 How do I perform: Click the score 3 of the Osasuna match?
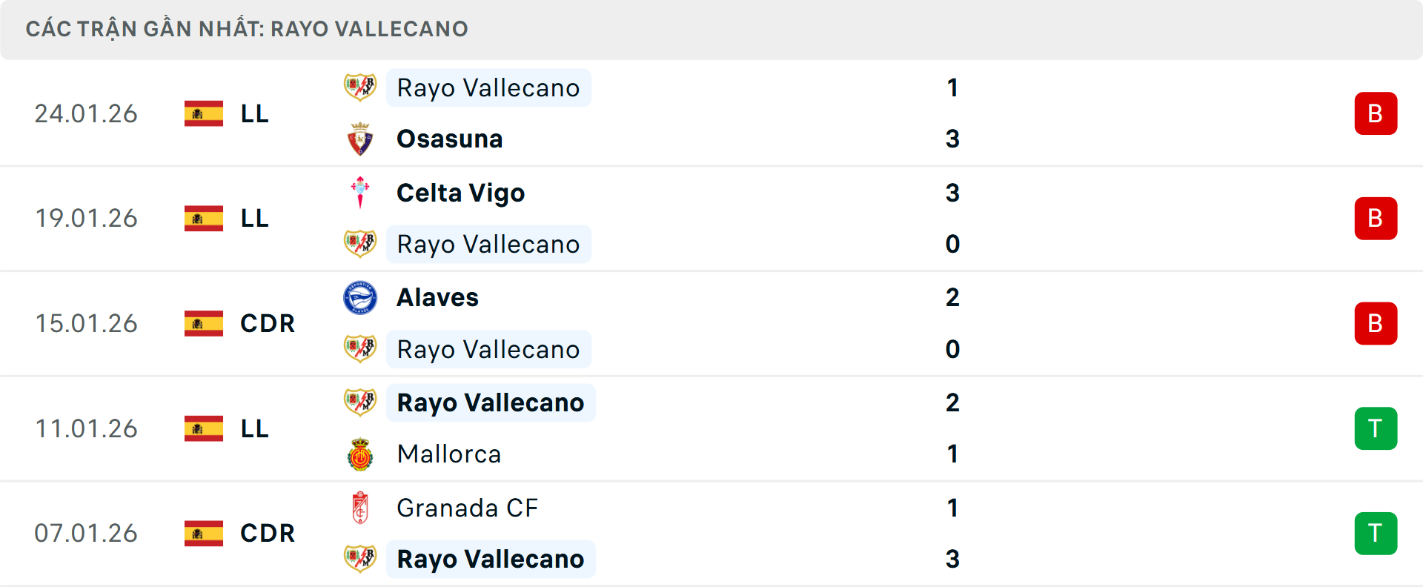952,138
